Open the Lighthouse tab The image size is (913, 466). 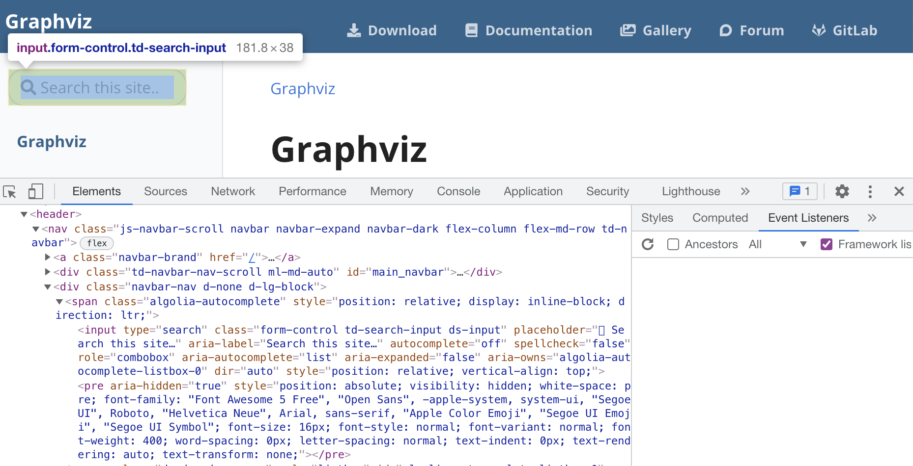point(691,191)
